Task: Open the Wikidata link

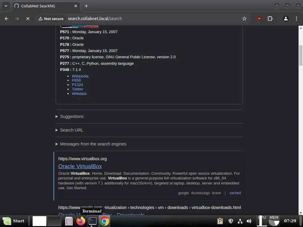Action: (79, 94)
